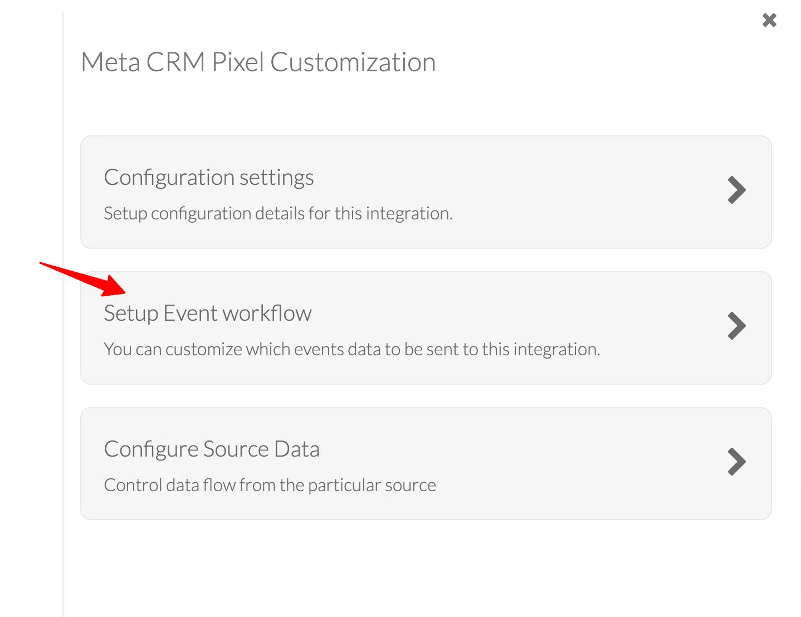
Task: Click the word "Meta" in the dialog heading
Action: point(110,62)
